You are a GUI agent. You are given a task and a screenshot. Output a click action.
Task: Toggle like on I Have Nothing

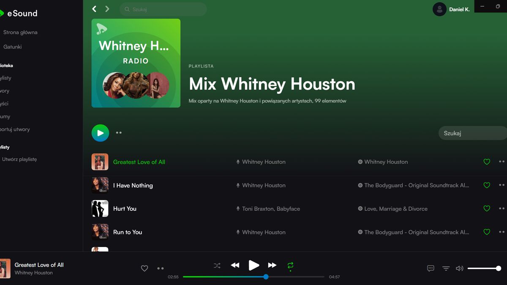pos(487,185)
